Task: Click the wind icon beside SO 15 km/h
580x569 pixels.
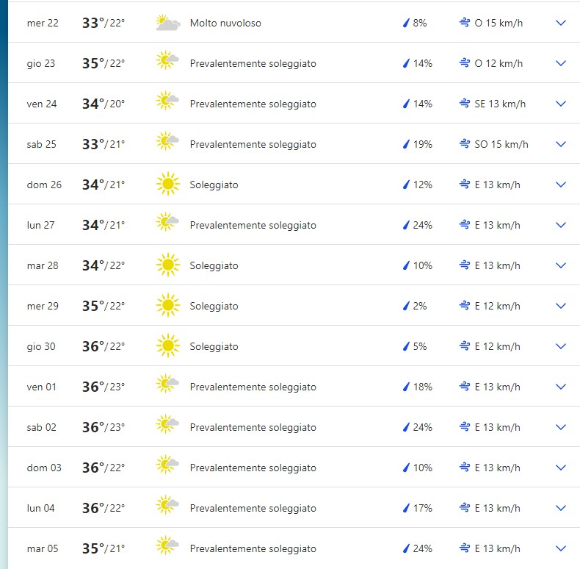Action: click(x=464, y=144)
